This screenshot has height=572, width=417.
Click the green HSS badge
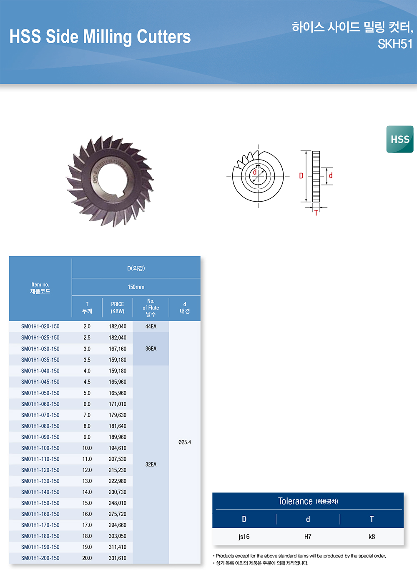pos(400,139)
